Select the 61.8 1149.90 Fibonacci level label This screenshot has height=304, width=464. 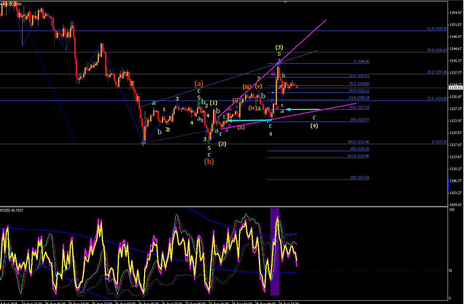click(x=437, y=29)
